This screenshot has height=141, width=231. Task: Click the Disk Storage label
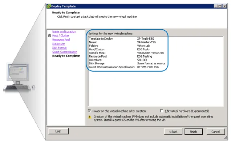click(97, 64)
